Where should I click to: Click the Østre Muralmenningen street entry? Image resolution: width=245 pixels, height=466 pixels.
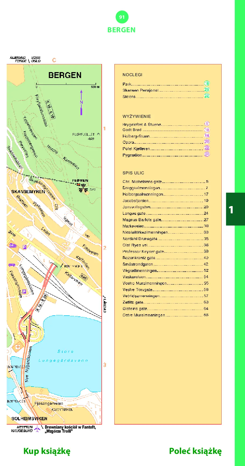coord(165,315)
